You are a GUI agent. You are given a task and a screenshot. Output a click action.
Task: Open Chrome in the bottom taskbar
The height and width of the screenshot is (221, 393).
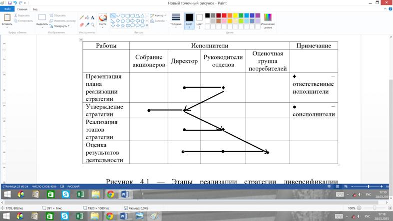109,216
